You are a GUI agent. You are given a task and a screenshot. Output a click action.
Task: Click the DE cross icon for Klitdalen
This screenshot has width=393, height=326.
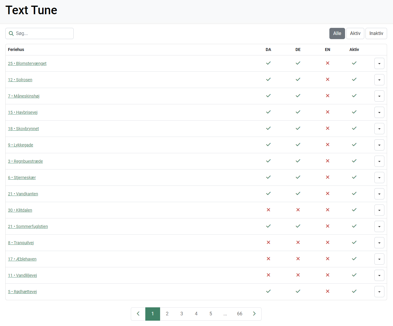tap(298, 210)
